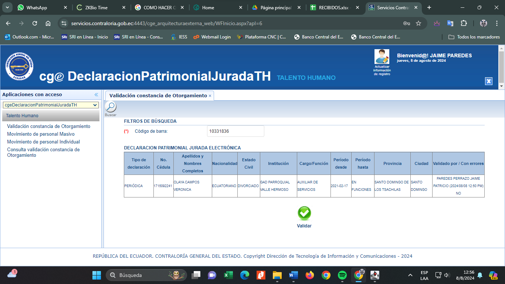The width and height of the screenshot is (505, 284).
Task: Select Validación constancia de Otorgamiento tab
Action: pos(158,95)
